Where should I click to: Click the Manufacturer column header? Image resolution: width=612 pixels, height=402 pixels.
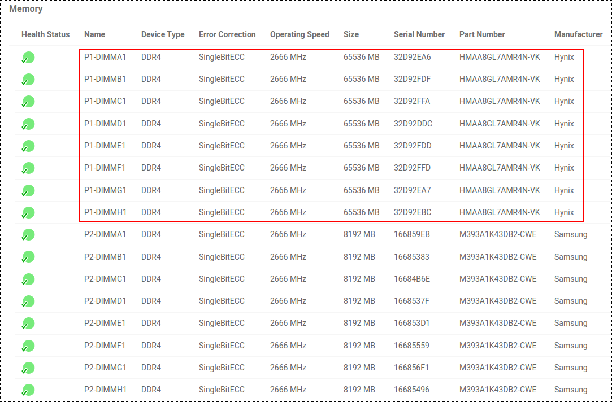pyautogui.click(x=579, y=34)
